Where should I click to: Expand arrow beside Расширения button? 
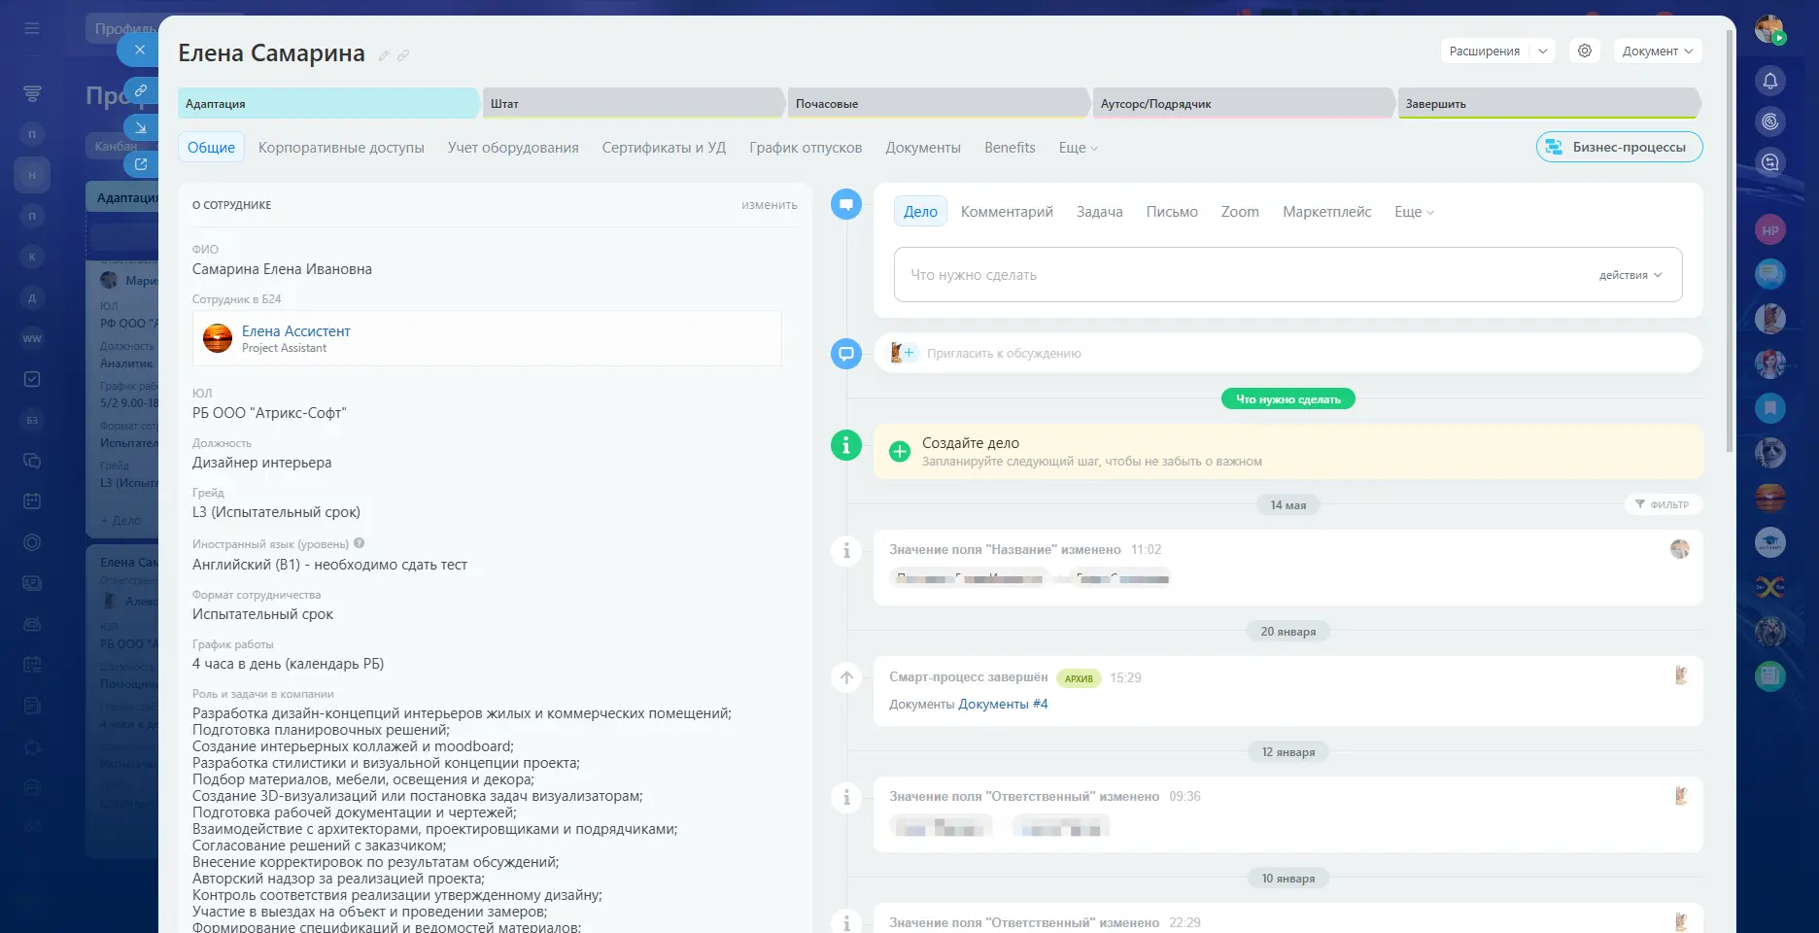click(x=1543, y=51)
